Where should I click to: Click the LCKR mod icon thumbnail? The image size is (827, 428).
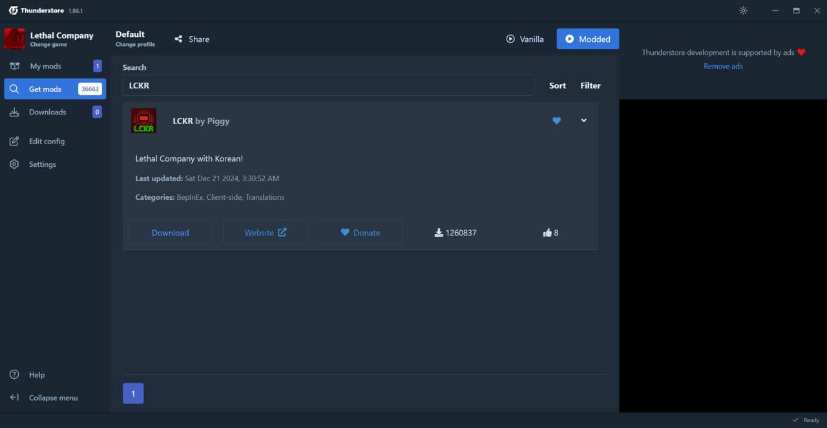coord(143,121)
